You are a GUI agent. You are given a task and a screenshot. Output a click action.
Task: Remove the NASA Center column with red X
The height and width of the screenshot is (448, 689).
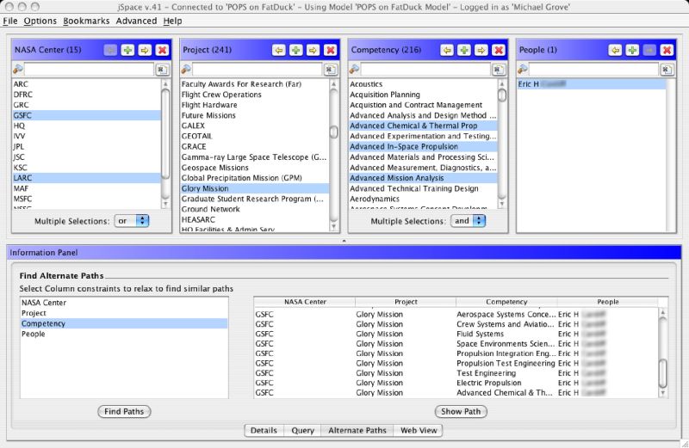click(162, 50)
